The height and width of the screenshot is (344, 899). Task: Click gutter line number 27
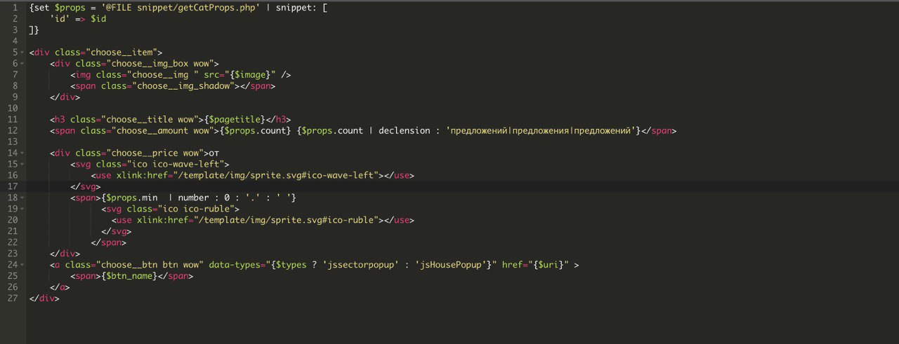coord(13,298)
